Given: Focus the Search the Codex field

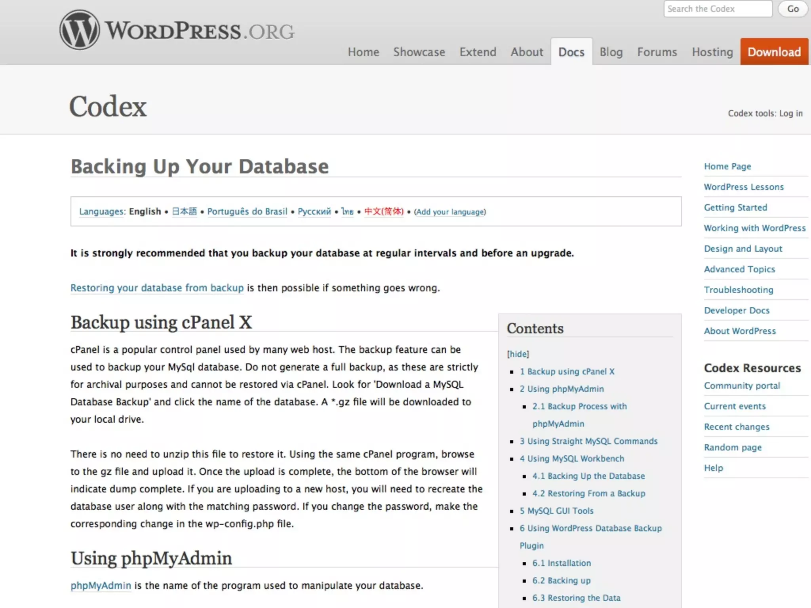Looking at the screenshot, I should 718,9.
